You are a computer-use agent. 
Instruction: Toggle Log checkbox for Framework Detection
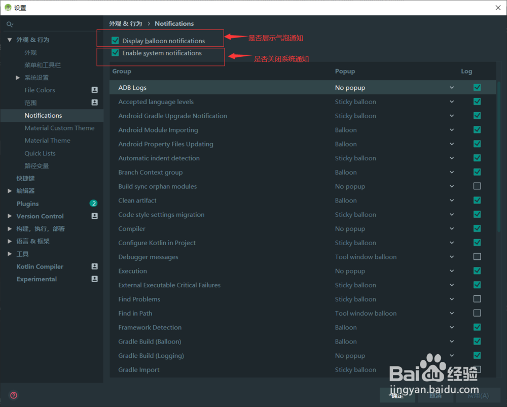click(477, 327)
